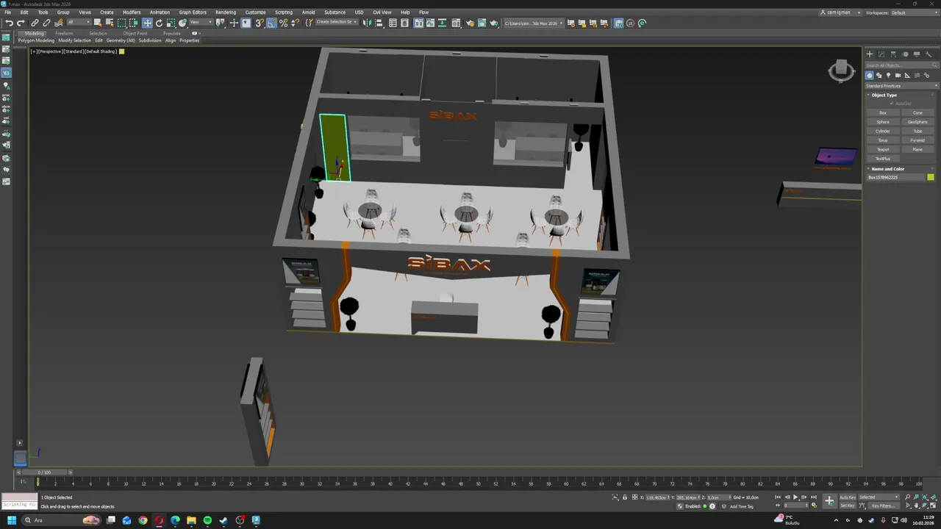Switch to the Object Paint ribbon tab
The height and width of the screenshot is (529, 941).
[135, 33]
